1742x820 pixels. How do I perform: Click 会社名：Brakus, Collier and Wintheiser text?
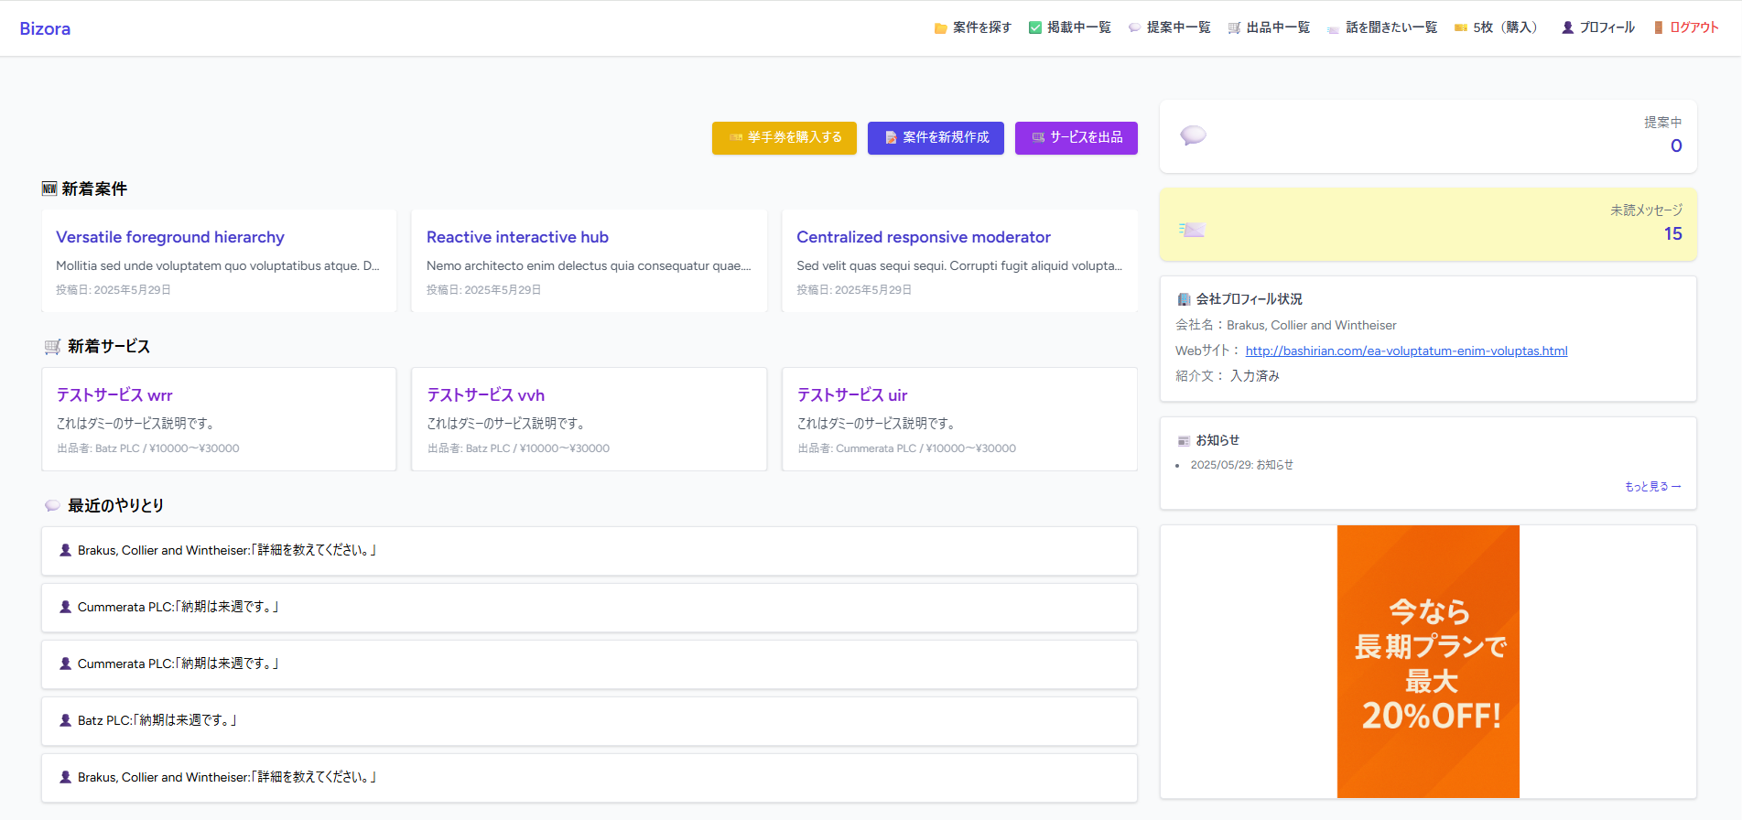pos(1286,325)
